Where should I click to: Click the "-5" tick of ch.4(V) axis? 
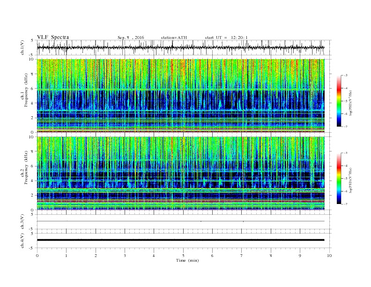32,248
